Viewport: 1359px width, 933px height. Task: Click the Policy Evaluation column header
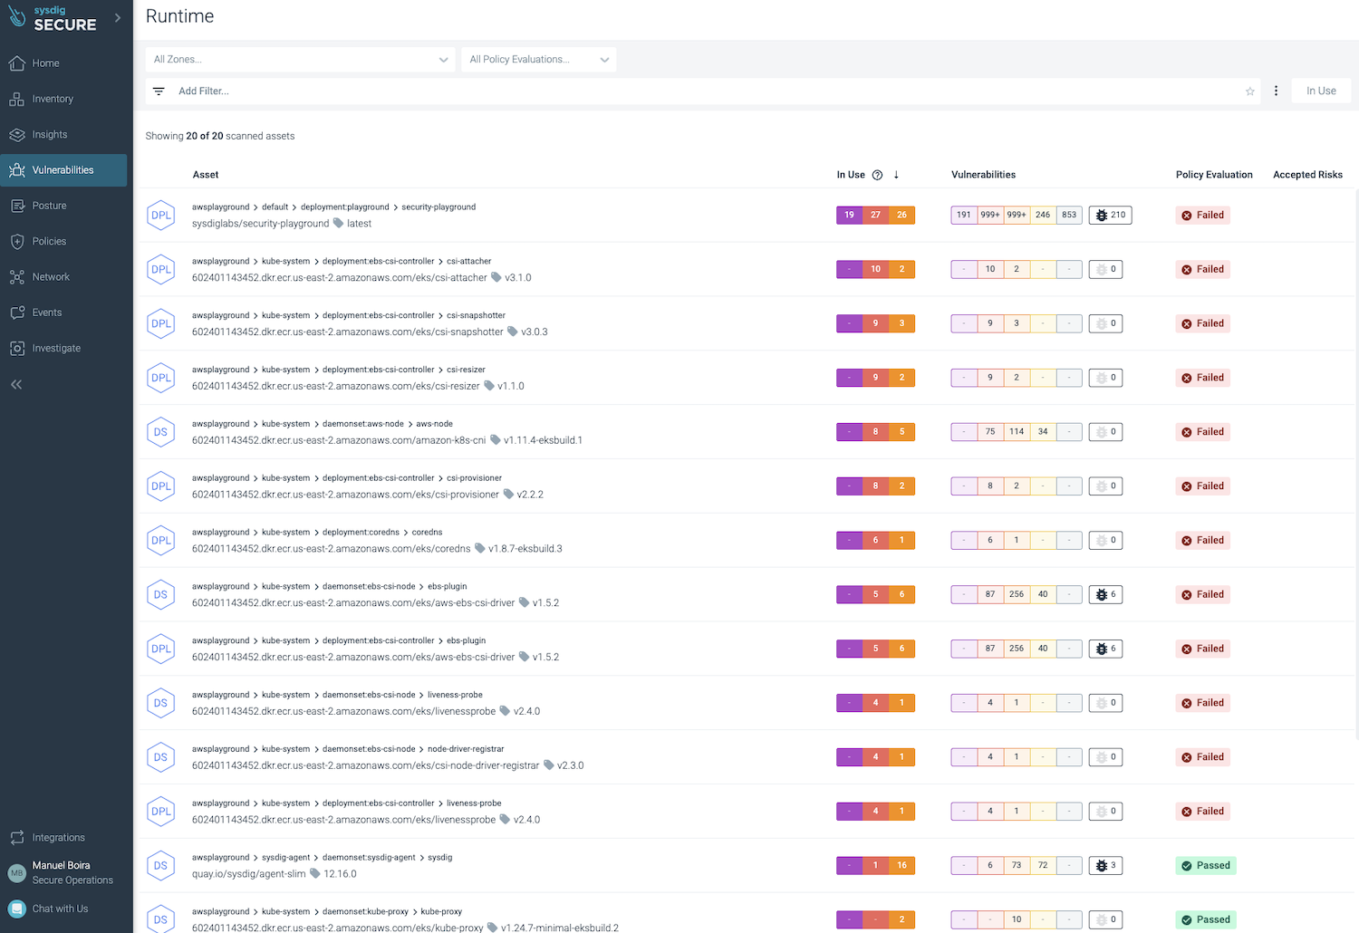(1214, 175)
